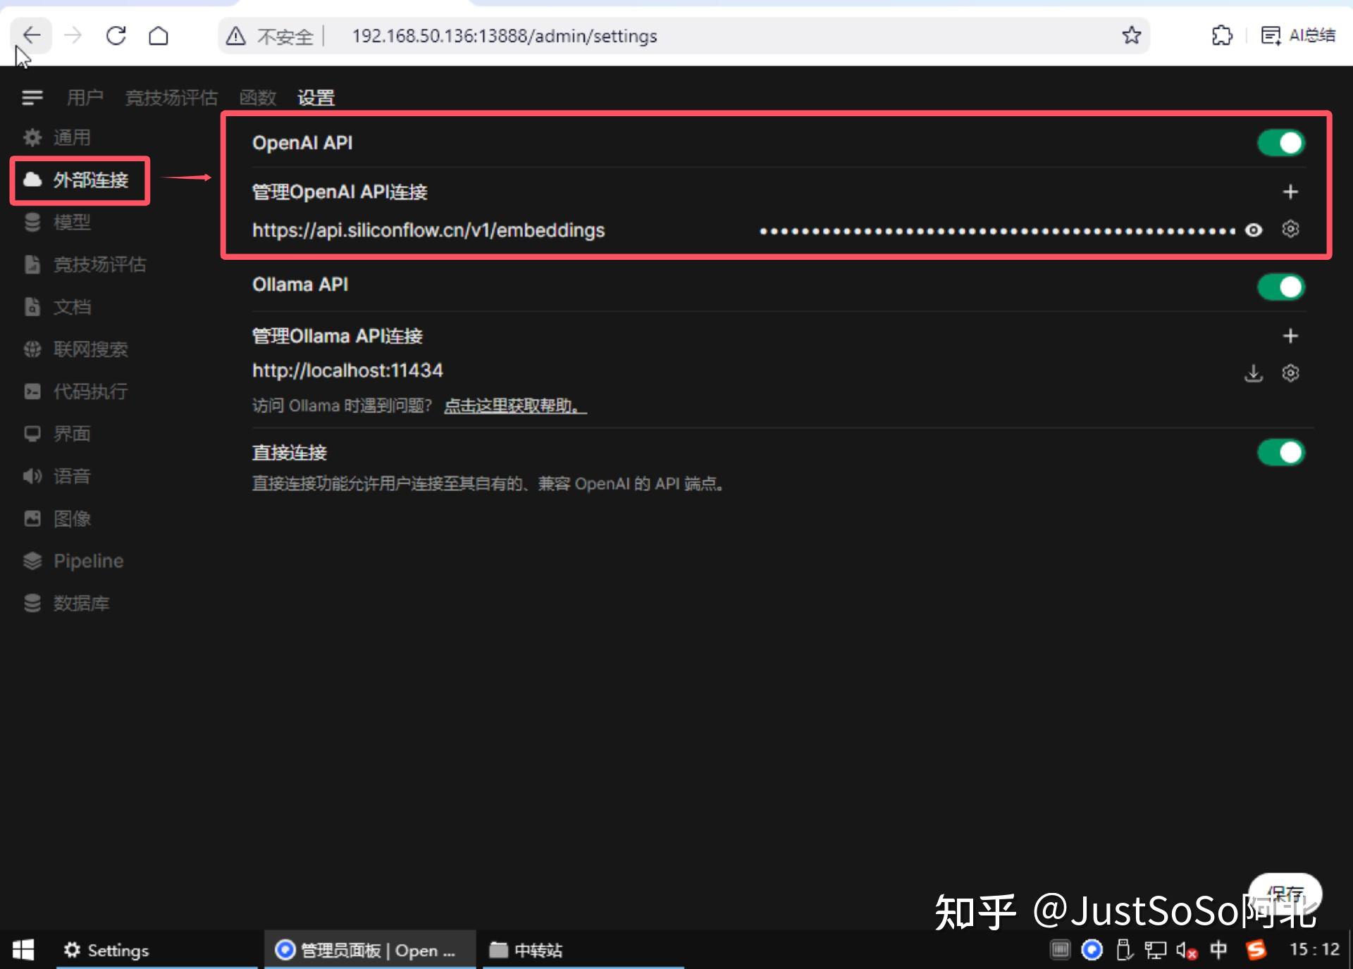Screen dimensions: 1353x969
Task: Add a new Ollama API connection with plus
Action: (1291, 335)
